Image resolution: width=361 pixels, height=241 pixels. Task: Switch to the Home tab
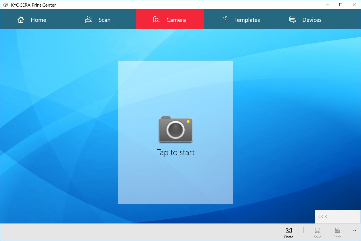click(38, 20)
